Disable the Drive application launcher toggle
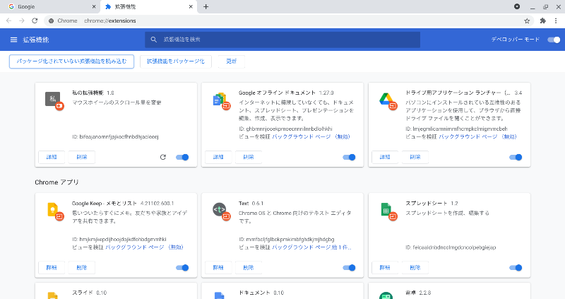This screenshot has width=565, height=299. coord(516,157)
